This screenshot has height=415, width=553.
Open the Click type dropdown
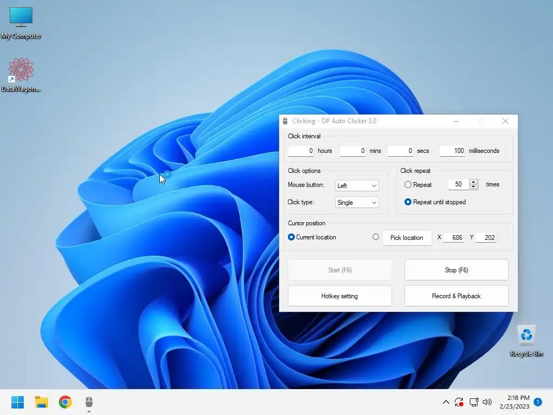pyautogui.click(x=357, y=203)
